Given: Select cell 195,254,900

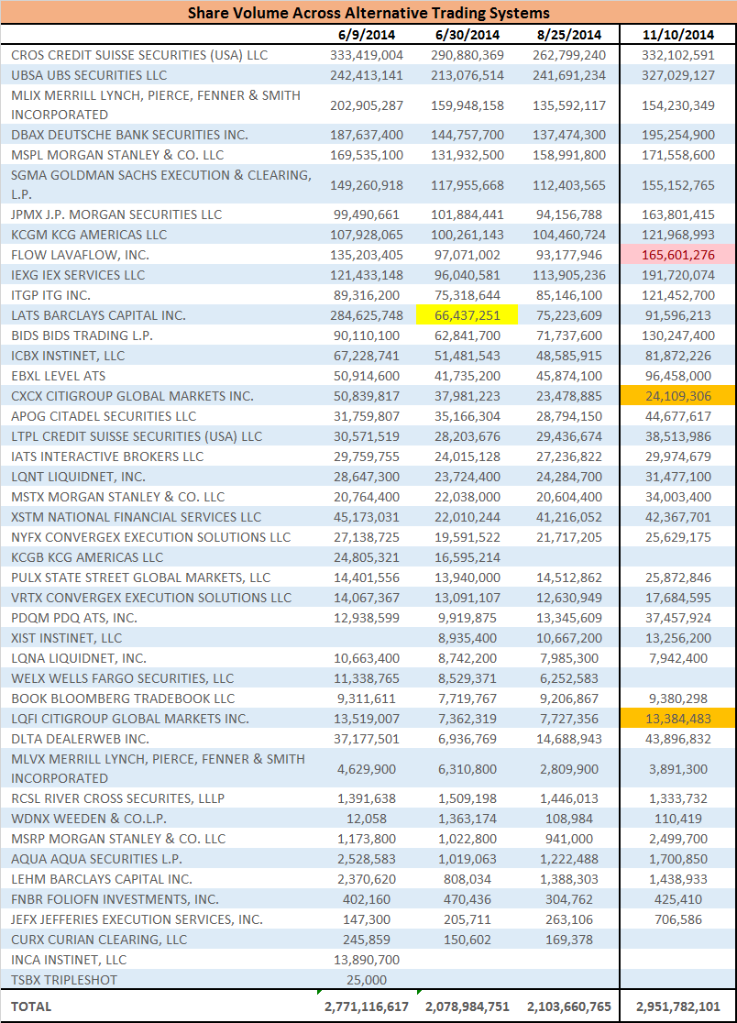Looking at the screenshot, I should [678, 135].
